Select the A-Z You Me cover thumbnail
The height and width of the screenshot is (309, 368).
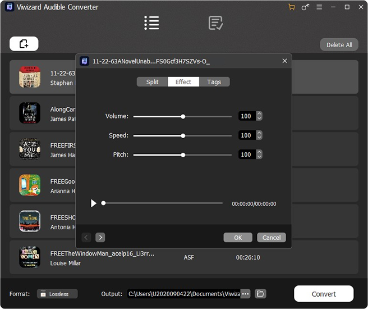[x=30, y=149]
